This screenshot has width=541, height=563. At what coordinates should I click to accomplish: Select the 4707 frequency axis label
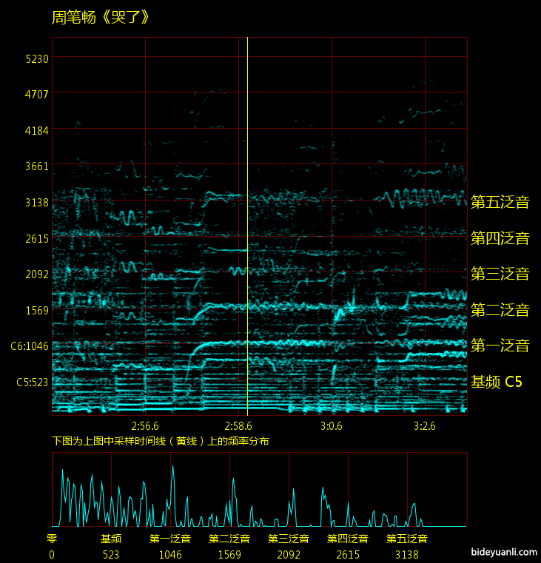(36, 94)
